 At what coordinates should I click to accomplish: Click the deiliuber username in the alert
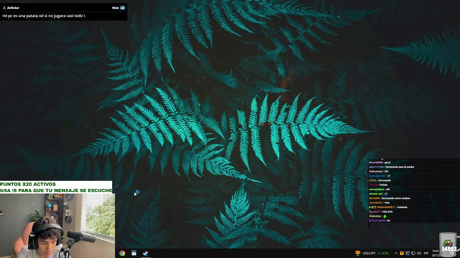point(13,8)
